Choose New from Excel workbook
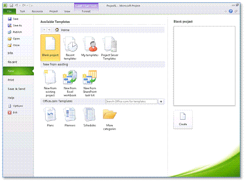245x182 pixels. coord(70,83)
